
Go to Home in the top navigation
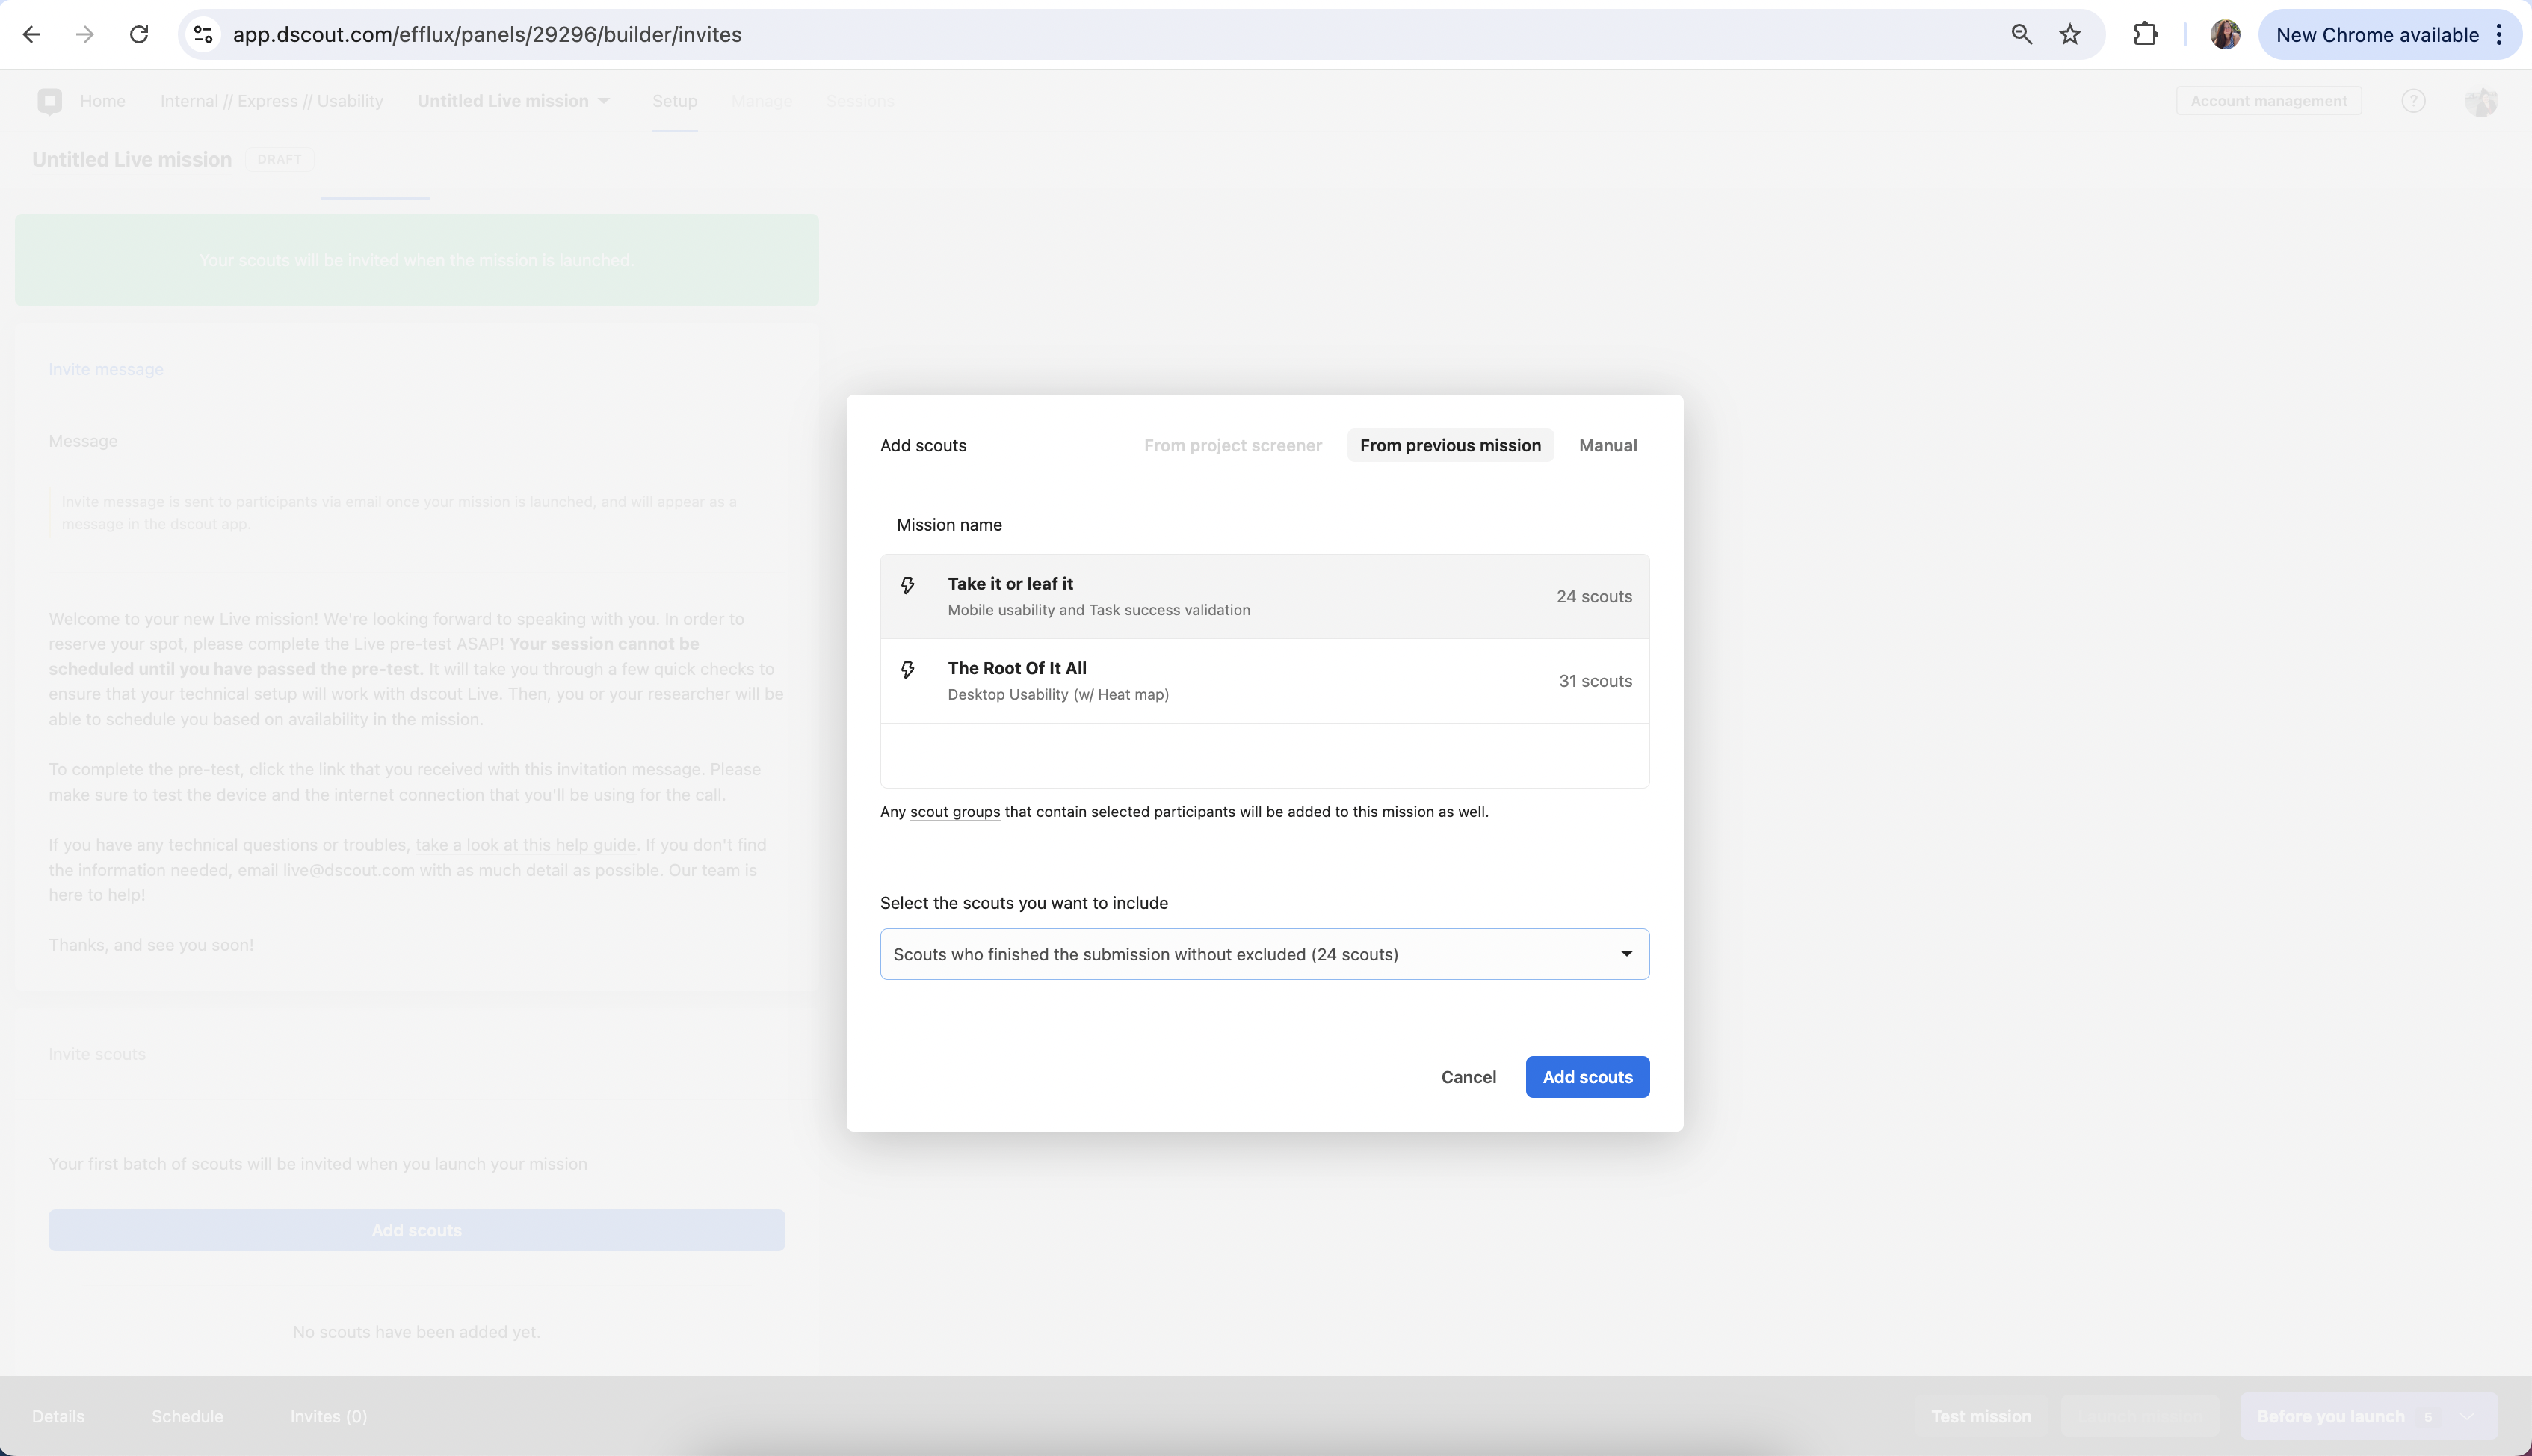point(103,101)
